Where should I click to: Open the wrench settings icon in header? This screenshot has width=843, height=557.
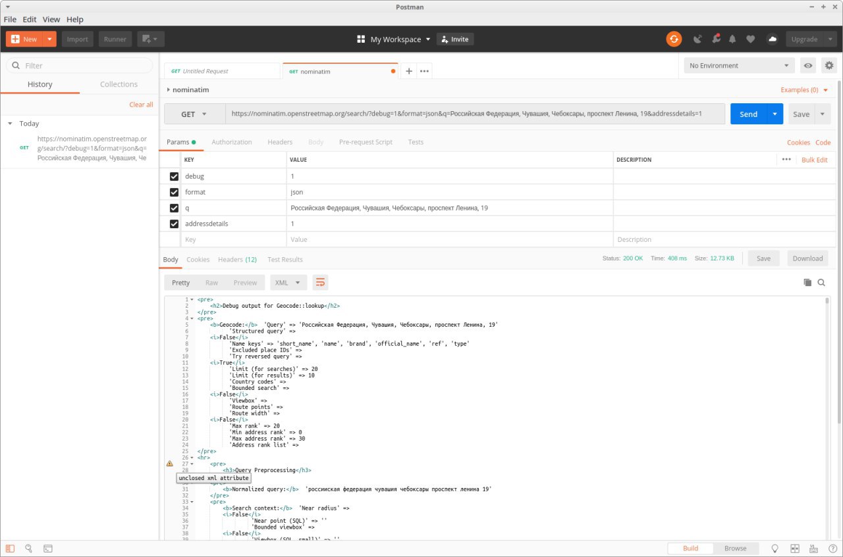[x=716, y=39]
